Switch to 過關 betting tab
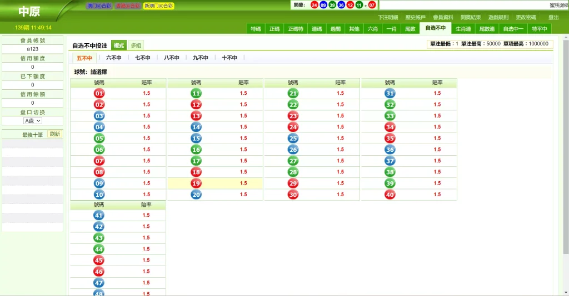The height and width of the screenshot is (296, 569). [x=336, y=29]
